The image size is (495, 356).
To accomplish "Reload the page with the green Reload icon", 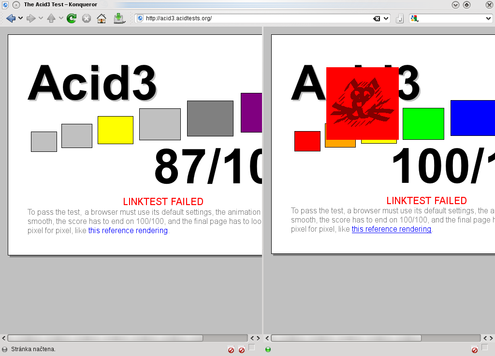I will (x=72, y=19).
